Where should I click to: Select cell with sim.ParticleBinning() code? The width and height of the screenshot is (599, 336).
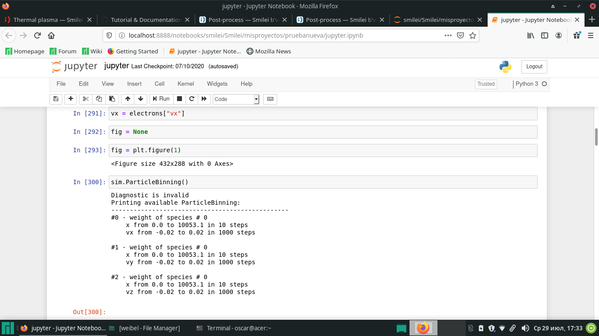pos(323,182)
